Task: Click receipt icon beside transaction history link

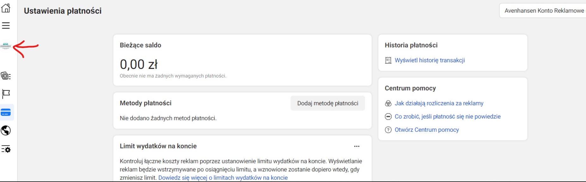Action: pyautogui.click(x=388, y=60)
